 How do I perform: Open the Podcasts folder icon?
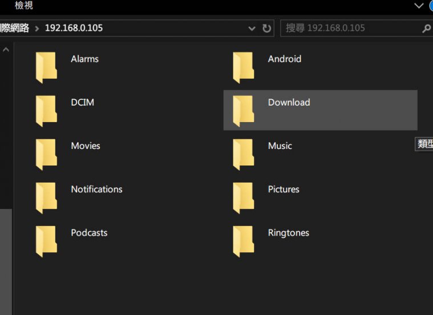point(46,241)
